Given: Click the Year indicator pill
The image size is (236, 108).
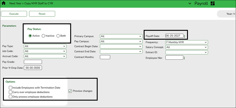Looking at the screenshot, I should (227, 14).
